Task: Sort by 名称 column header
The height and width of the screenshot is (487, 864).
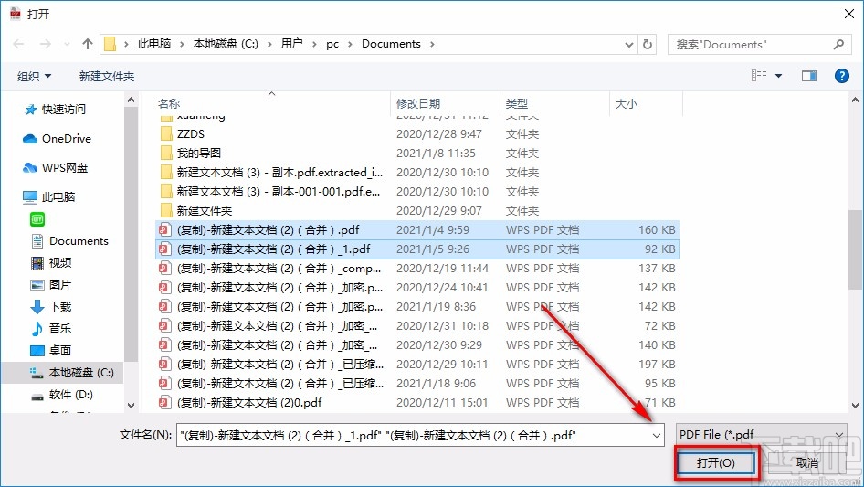Action: (x=169, y=103)
